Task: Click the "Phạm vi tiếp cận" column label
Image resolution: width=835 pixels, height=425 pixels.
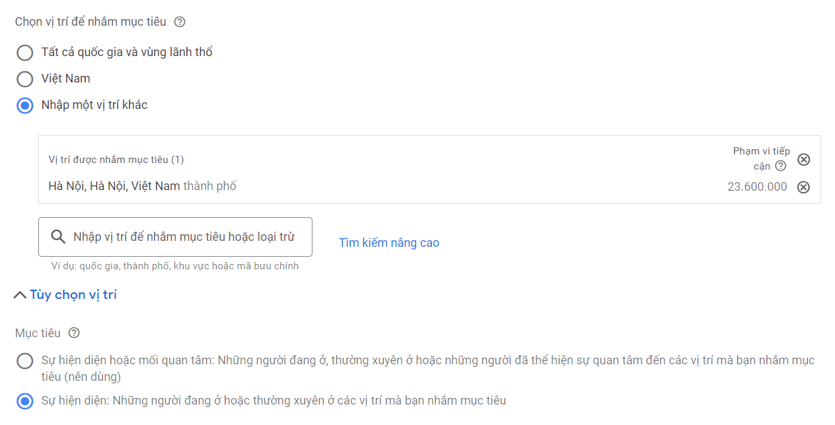Action: (761, 152)
